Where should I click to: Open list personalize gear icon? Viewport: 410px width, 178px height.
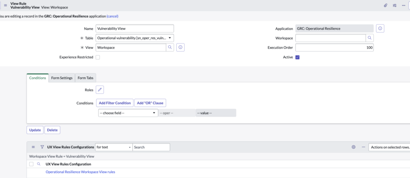[354, 147]
